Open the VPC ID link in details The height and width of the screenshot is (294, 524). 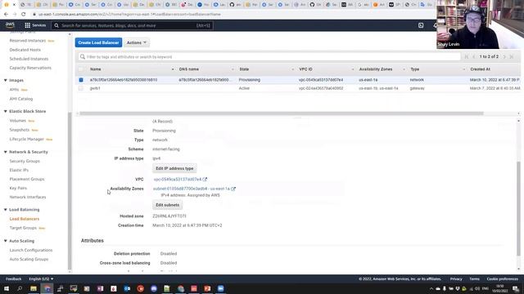[178, 180]
